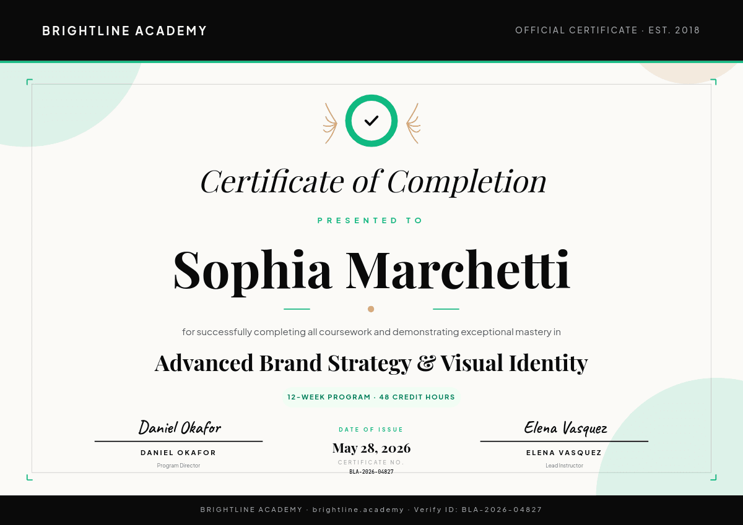Viewport: 743px width, 525px height.
Task: Click the BRIGHTLINE ACADEMY header logo text
Action: [x=124, y=31]
